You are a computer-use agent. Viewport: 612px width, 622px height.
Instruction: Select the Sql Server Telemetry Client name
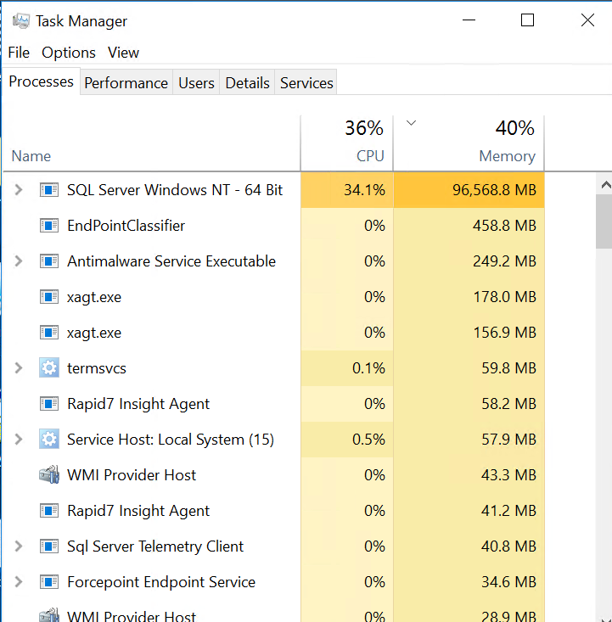tap(155, 546)
